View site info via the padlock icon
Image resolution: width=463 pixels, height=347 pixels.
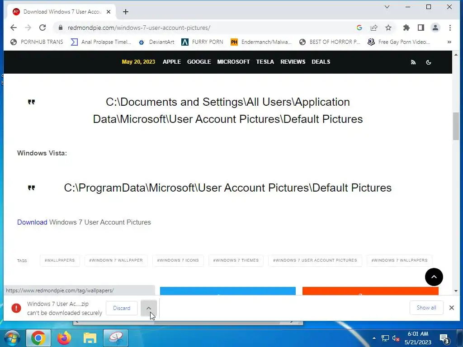[61, 28]
